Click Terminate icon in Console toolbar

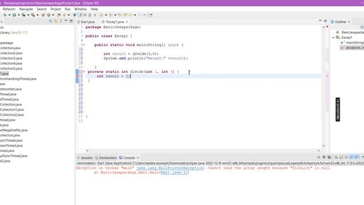coord(318,157)
